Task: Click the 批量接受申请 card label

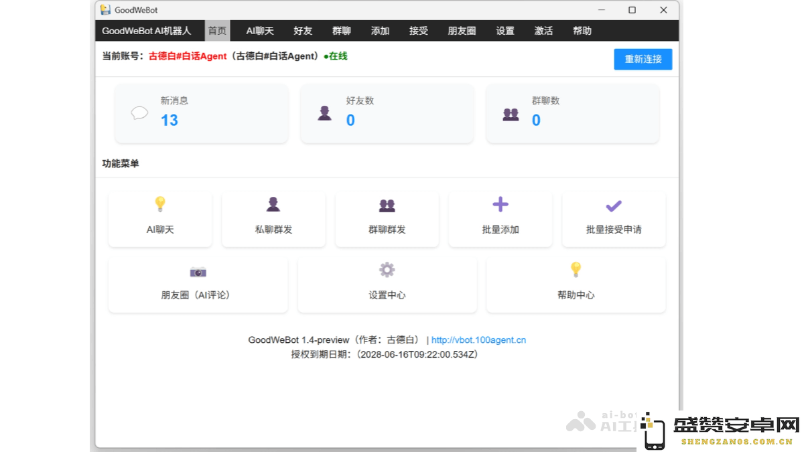Action: pyautogui.click(x=614, y=230)
